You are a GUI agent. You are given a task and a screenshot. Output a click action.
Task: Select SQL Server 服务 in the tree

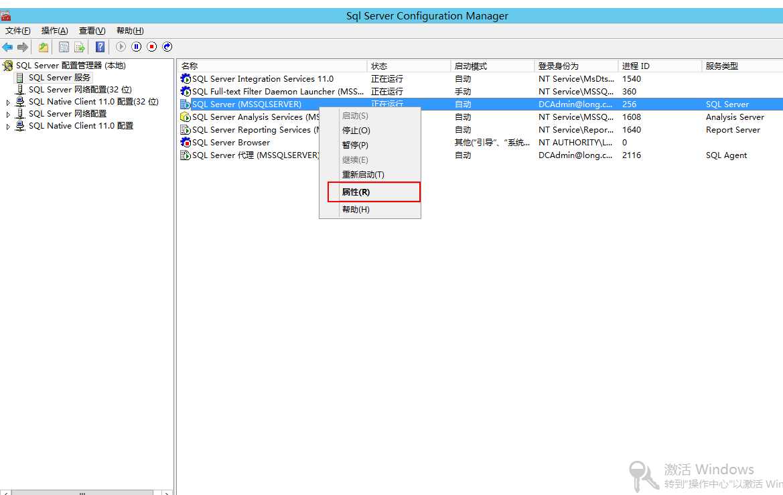60,78
